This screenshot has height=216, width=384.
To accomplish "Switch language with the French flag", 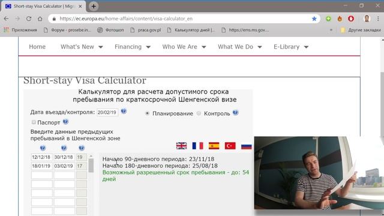I will tap(197, 146).
